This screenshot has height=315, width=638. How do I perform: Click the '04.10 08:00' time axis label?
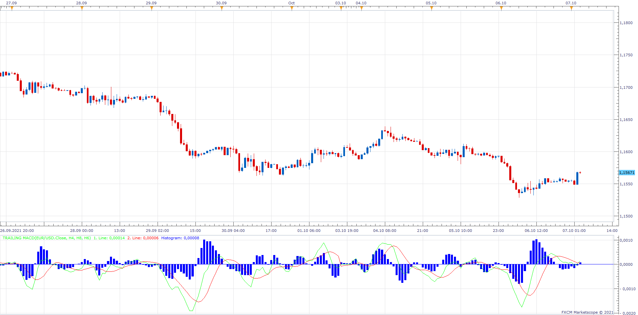point(385,231)
